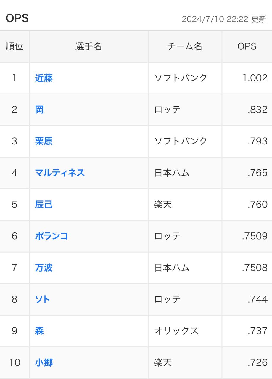Open player link 岡
Viewport: 272px width, 379px height.
pyautogui.click(x=39, y=110)
